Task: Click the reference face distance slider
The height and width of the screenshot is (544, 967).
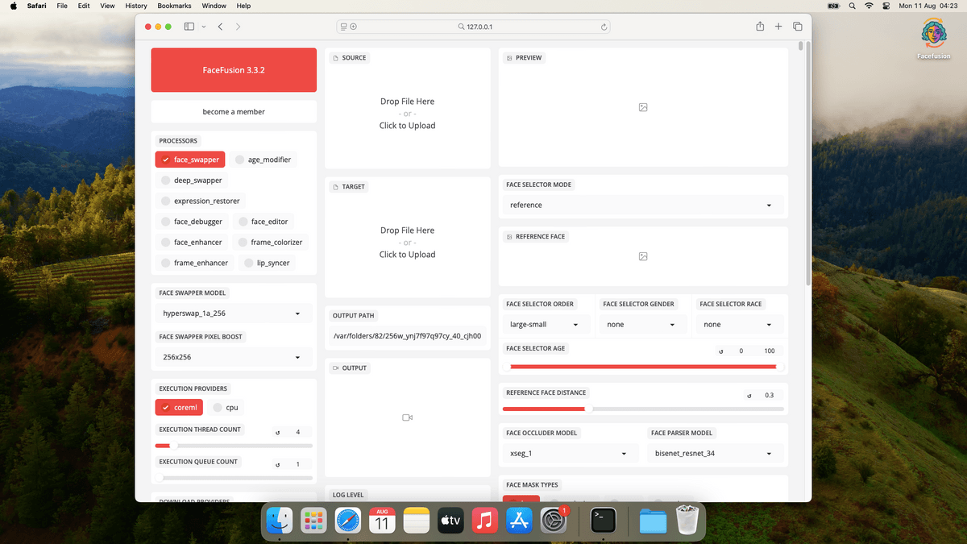Action: (643, 409)
